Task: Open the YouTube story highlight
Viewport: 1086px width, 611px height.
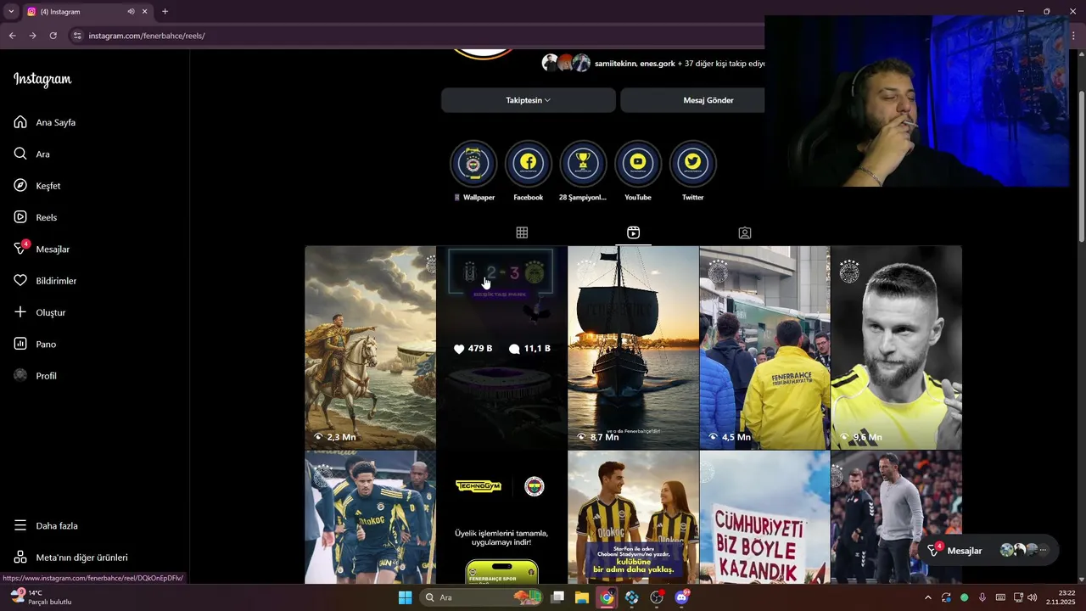Action: [x=638, y=171]
